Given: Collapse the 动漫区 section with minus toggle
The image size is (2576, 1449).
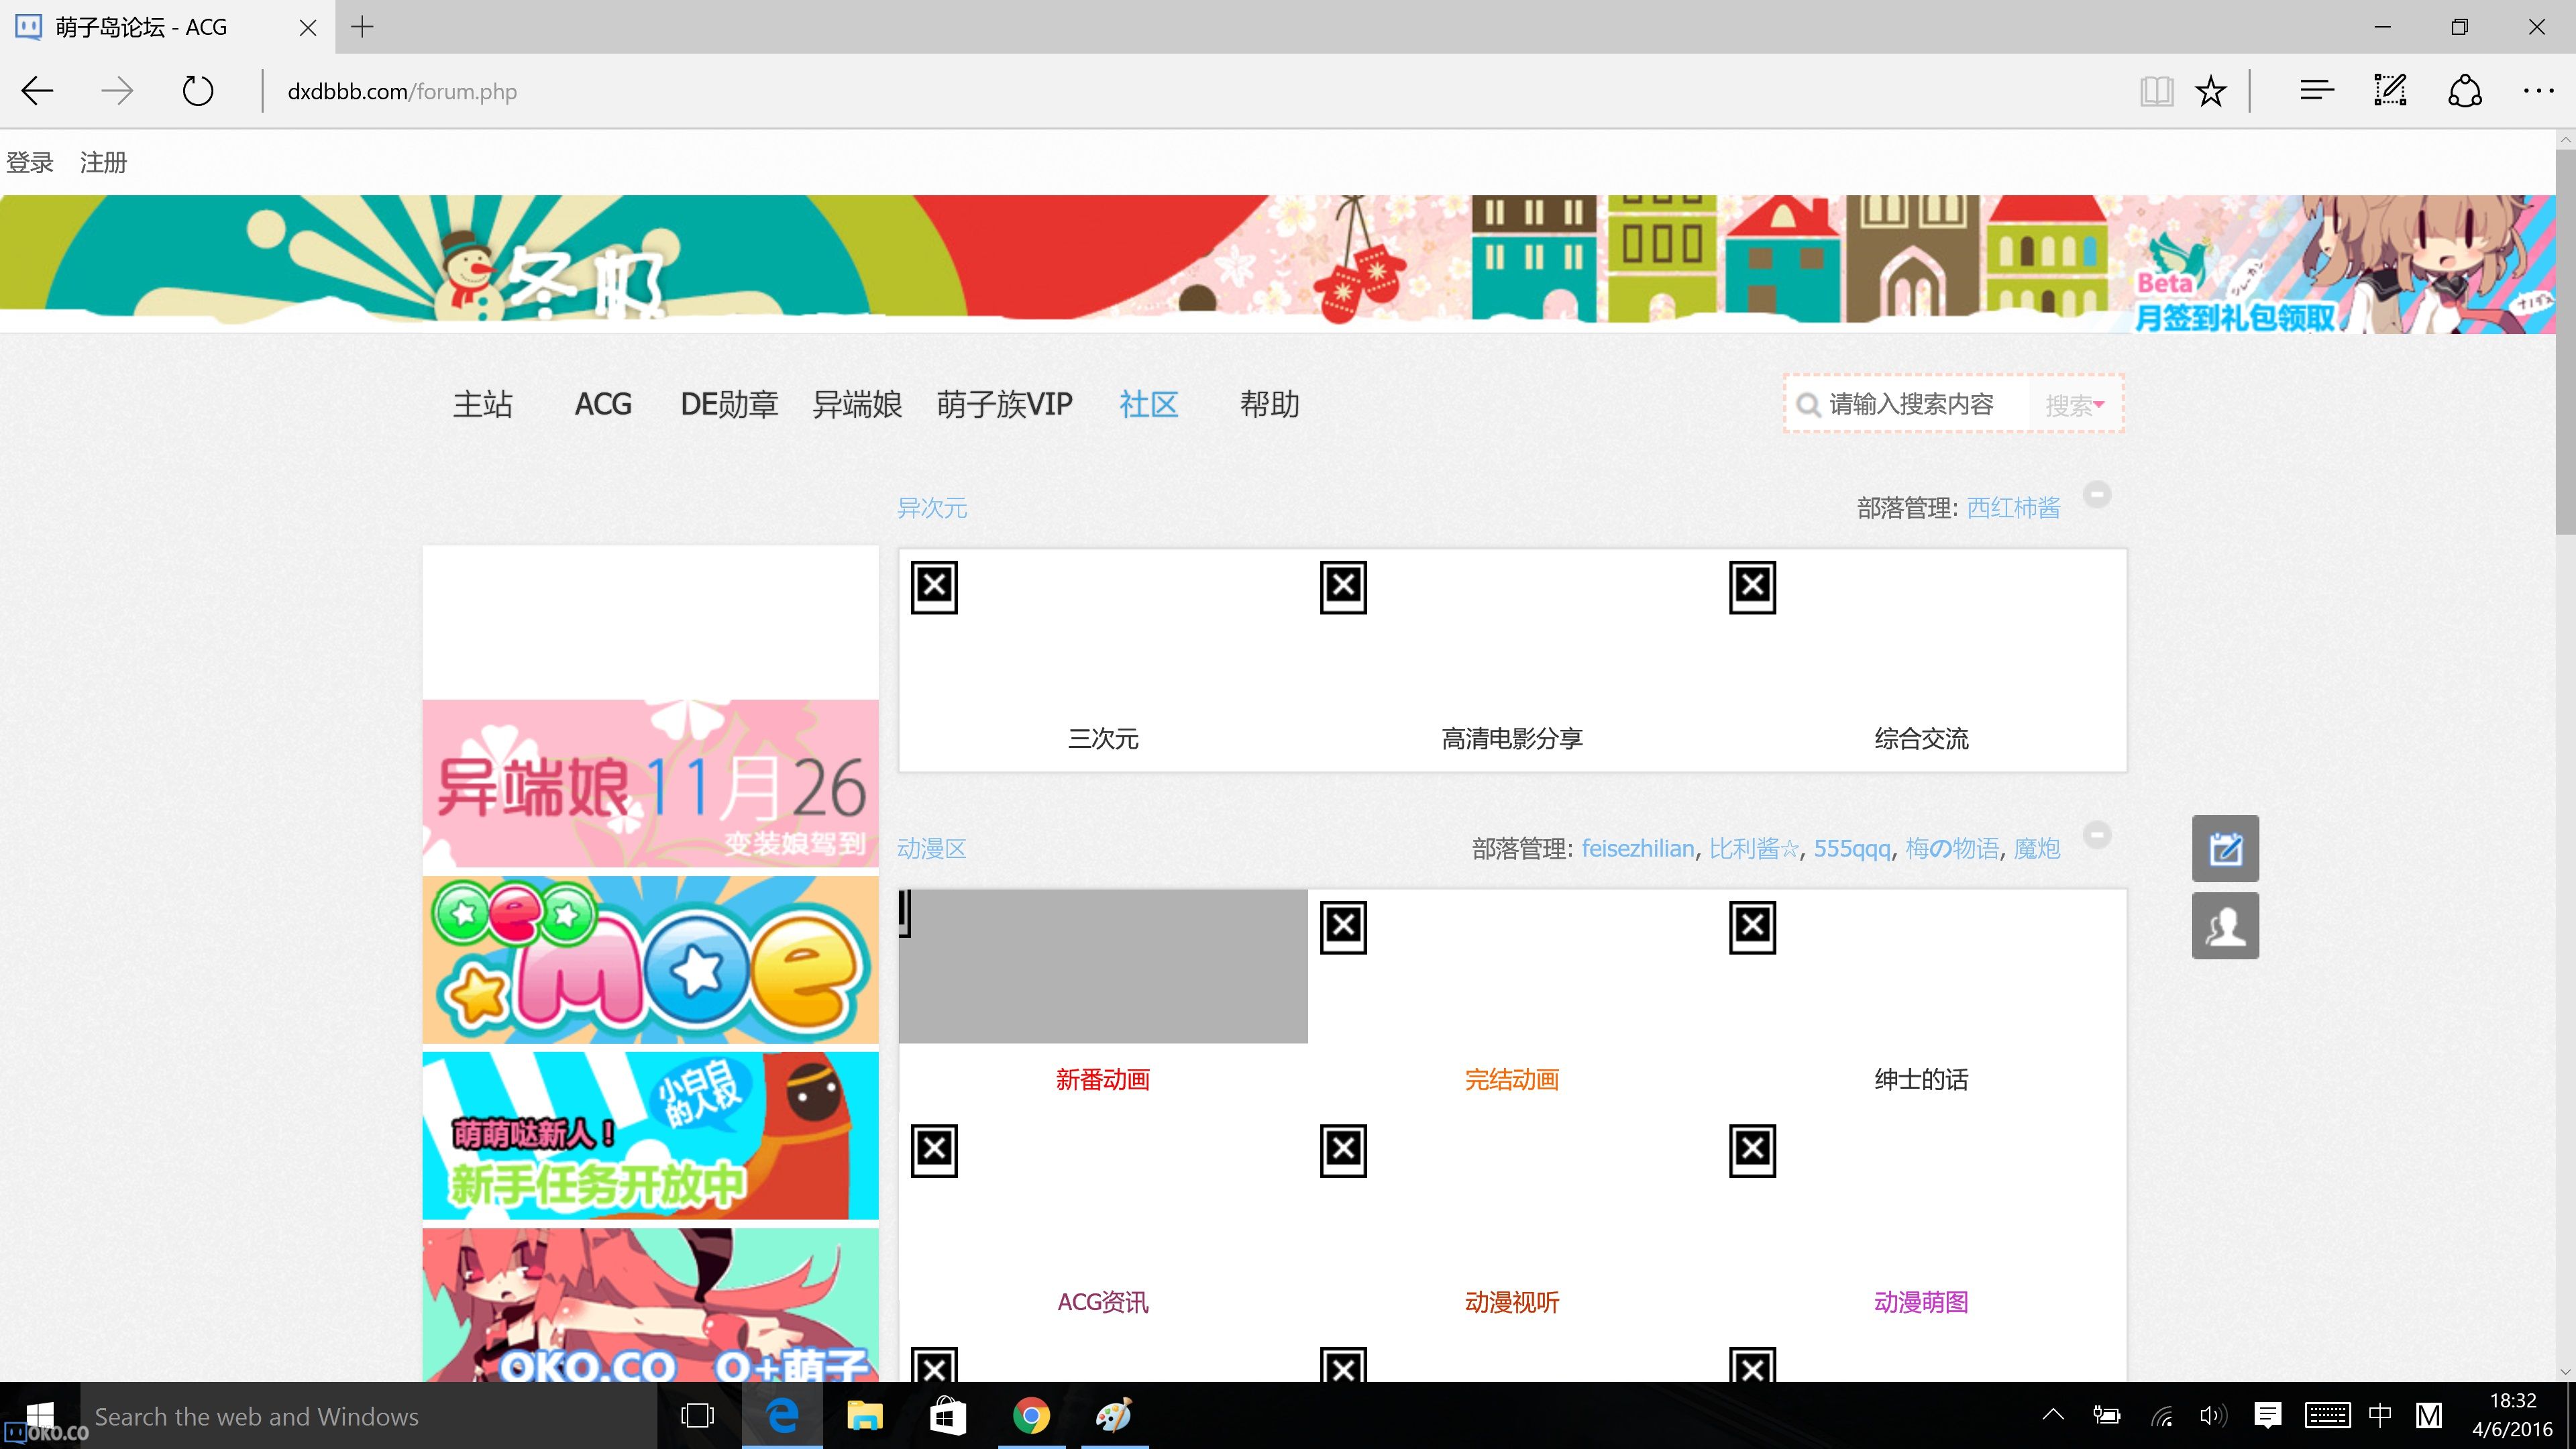Looking at the screenshot, I should click(x=2097, y=834).
